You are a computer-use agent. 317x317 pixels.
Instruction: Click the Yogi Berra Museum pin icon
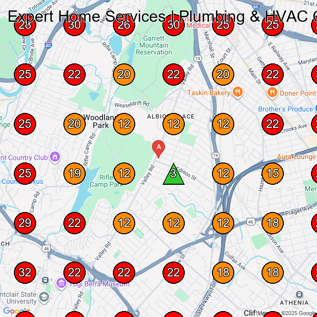[x=61, y=283]
